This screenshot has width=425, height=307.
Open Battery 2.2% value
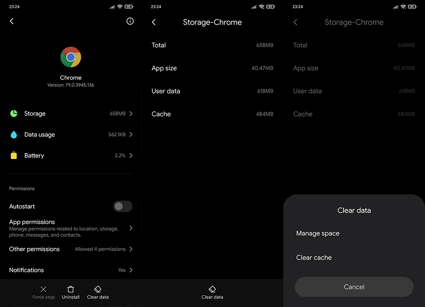(x=120, y=156)
